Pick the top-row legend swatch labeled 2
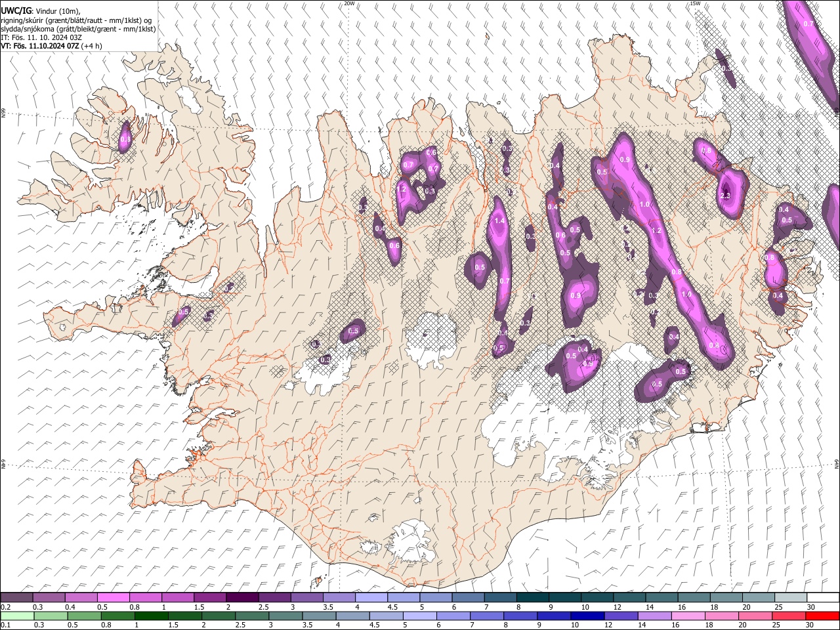Image resolution: width=840 pixels, height=630 pixels. 242,597
